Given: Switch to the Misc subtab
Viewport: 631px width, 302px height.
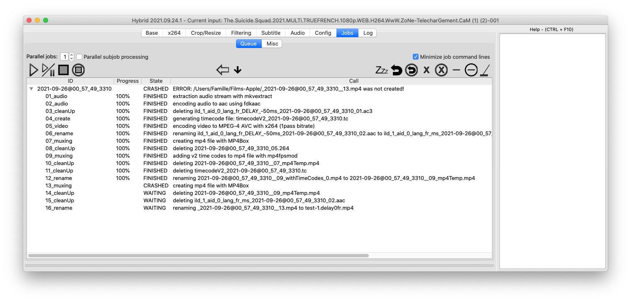Looking at the screenshot, I should point(272,44).
